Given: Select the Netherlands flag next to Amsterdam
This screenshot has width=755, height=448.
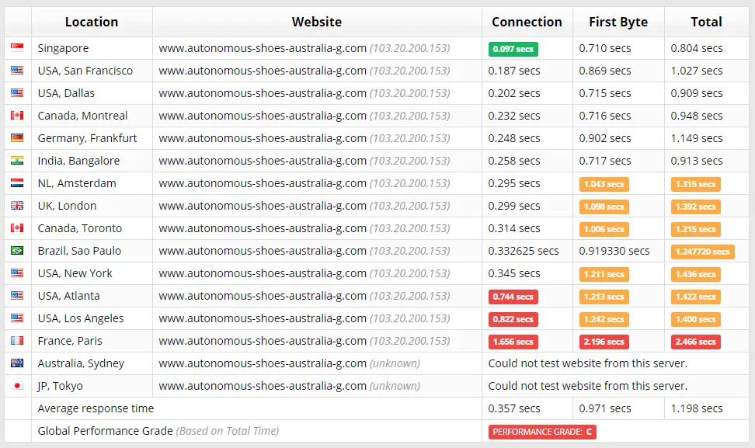Looking at the screenshot, I should (17, 183).
